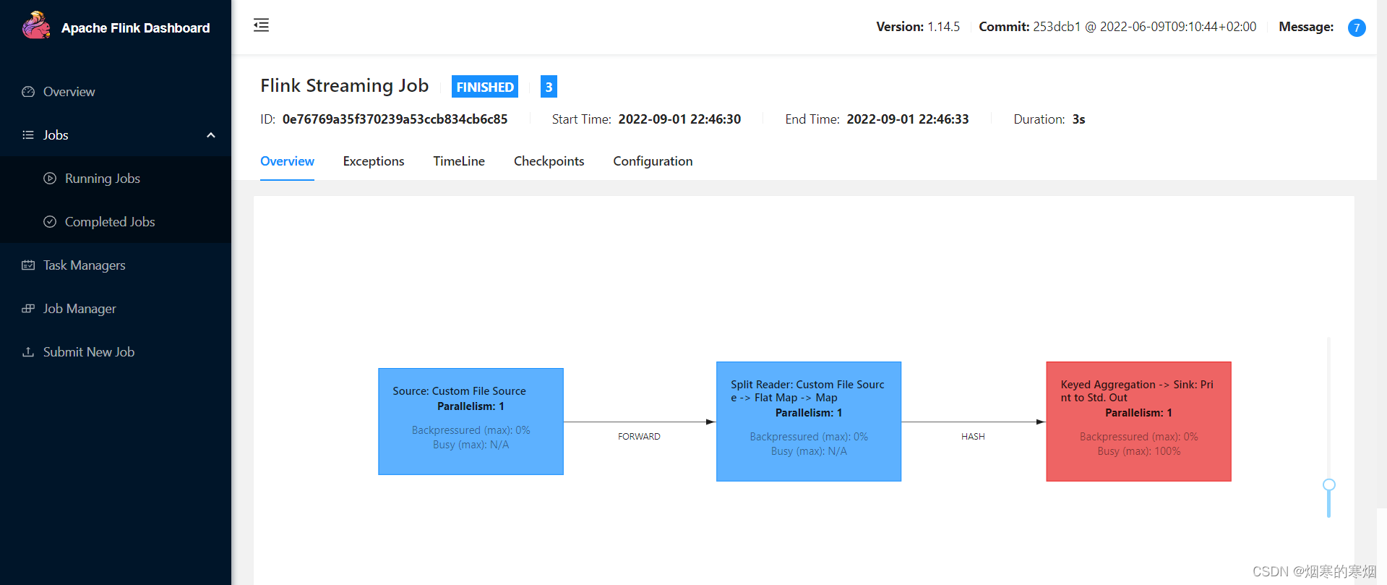
Task: Click the Start Time value 2022-09-01 22:46:30
Action: tap(679, 119)
